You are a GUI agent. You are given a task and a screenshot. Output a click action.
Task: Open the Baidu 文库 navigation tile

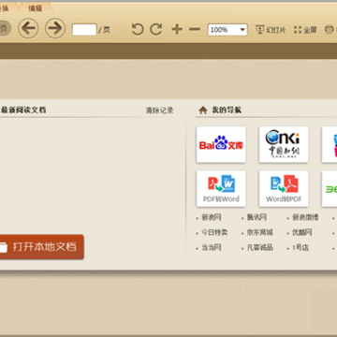pos(221,144)
